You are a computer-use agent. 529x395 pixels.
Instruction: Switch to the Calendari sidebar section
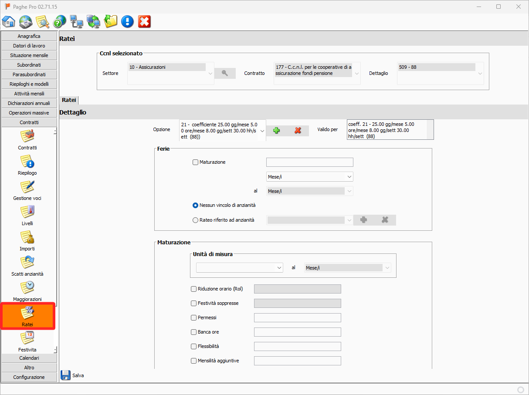pyautogui.click(x=29, y=358)
